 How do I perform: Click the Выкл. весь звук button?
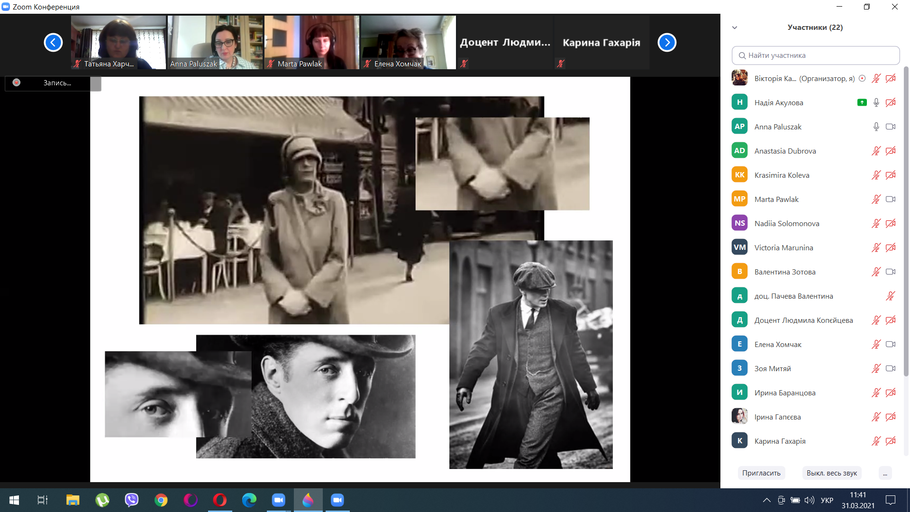tap(832, 473)
